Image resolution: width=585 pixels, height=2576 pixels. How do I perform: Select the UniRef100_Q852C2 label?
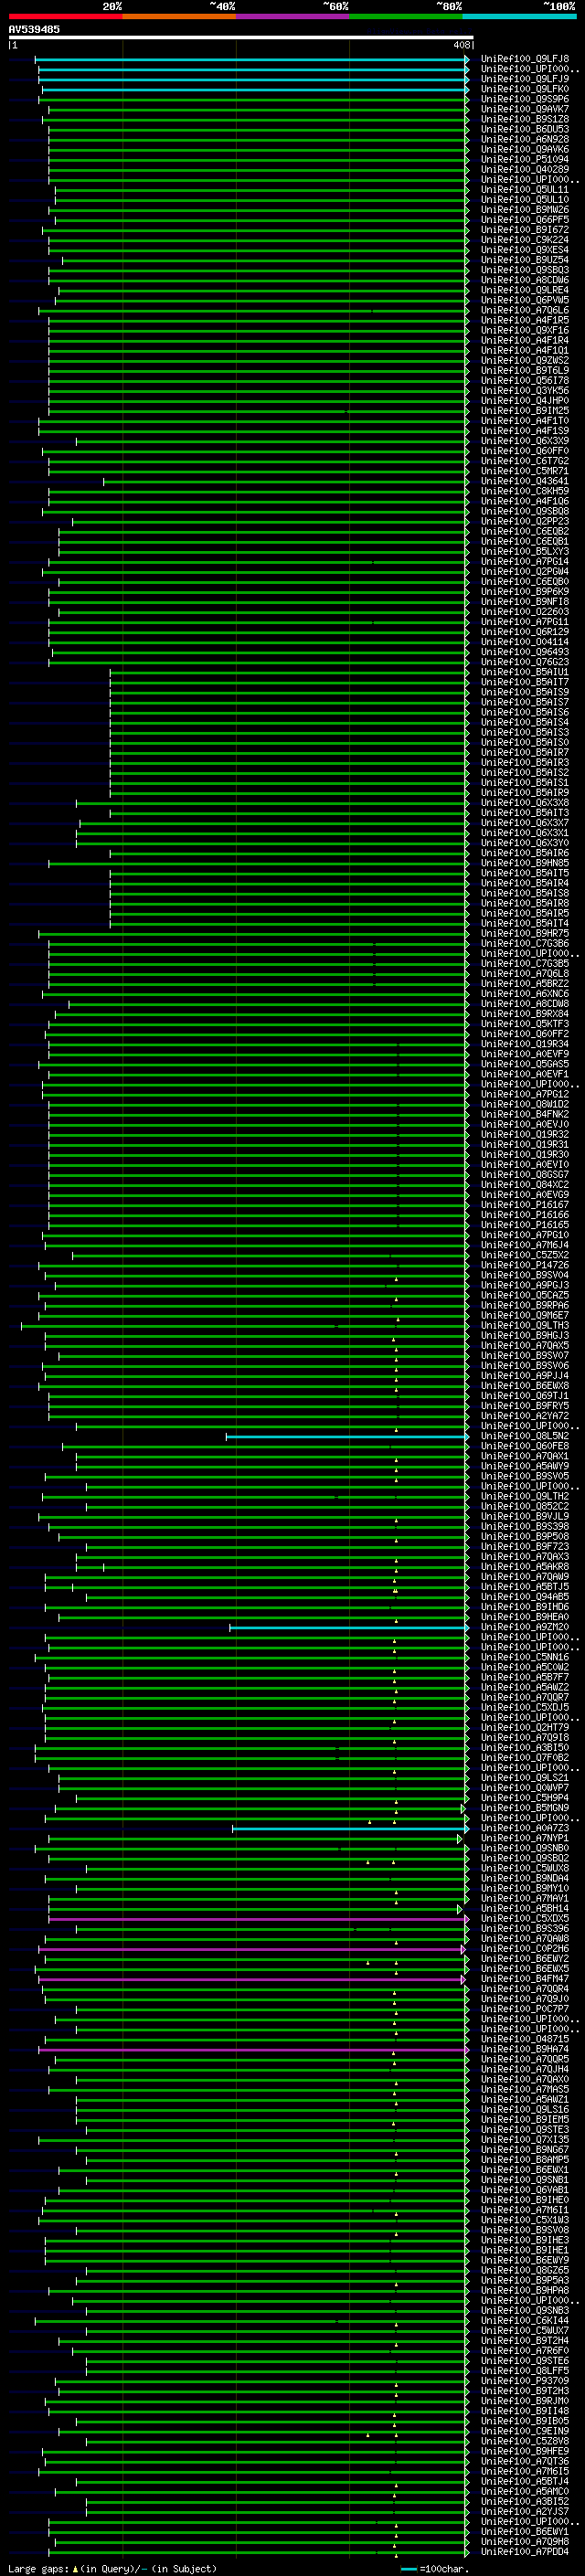click(525, 1507)
